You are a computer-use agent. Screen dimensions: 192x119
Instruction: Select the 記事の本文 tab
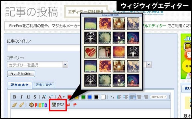point(20,85)
